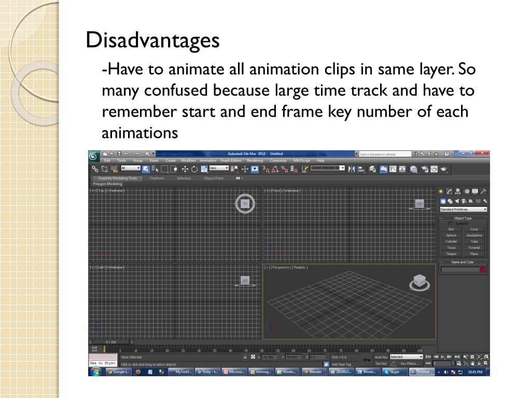Toggle the Auto Key button
The image size is (531, 398).
point(381,357)
